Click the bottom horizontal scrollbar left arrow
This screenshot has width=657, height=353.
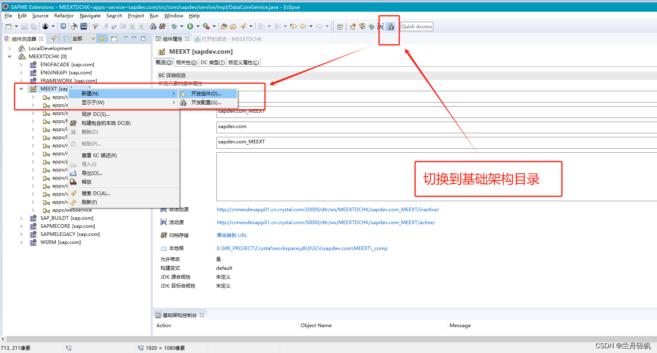[x=3, y=339]
